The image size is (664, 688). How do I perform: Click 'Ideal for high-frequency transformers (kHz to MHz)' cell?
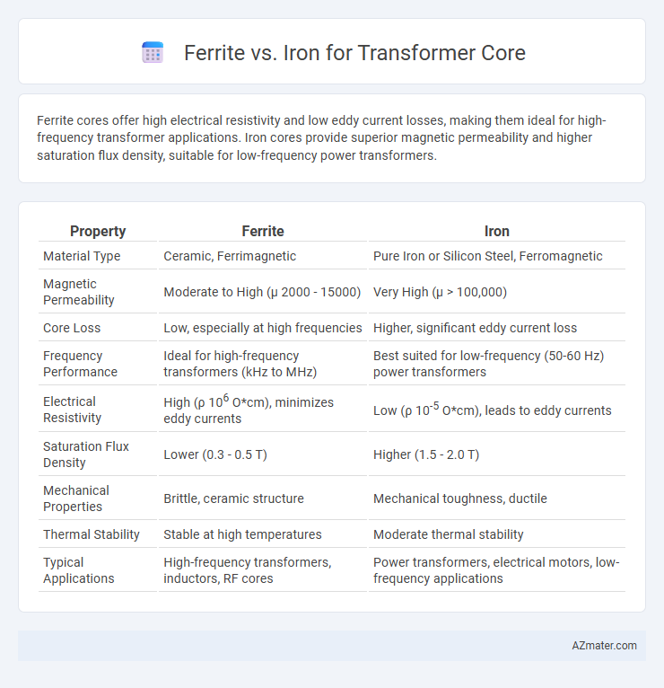pyautogui.click(x=263, y=364)
